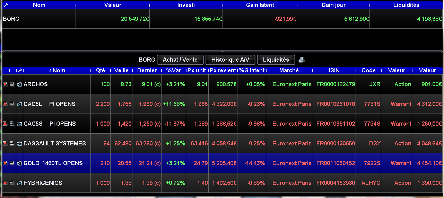Sort by the Px.revient column header
Image resolution: width=444 pixels, height=198 pixels.
click(x=223, y=70)
